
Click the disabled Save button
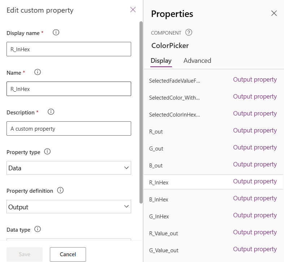pyautogui.click(x=25, y=254)
